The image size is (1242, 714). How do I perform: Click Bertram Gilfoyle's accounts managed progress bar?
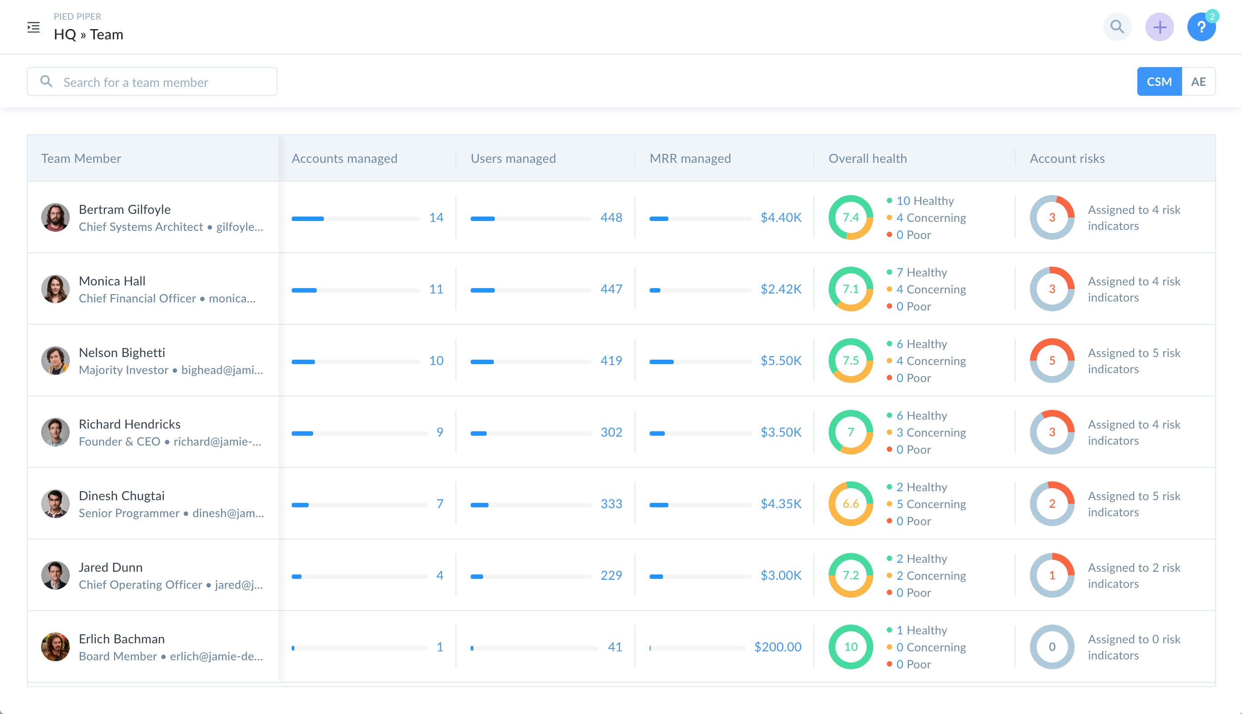(355, 218)
